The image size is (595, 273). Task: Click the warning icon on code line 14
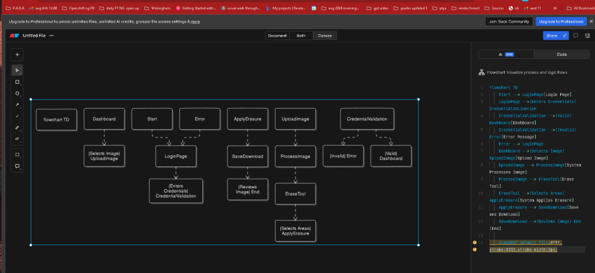(x=475, y=242)
